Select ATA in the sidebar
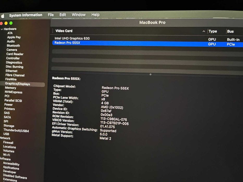This screenshot has height=182, width=243. [10, 33]
